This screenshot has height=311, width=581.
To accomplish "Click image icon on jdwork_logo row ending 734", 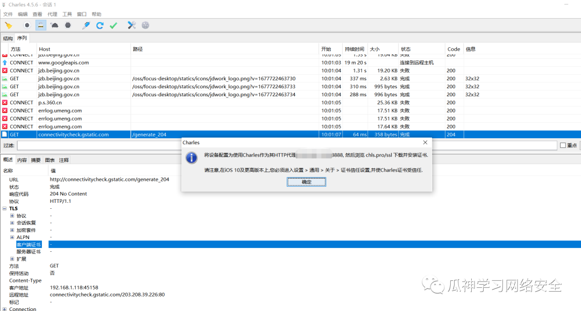I will point(5,95).
